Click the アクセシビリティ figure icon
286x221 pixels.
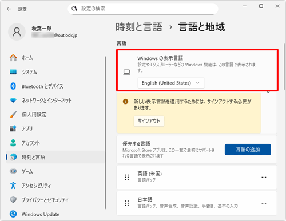[x=13, y=185]
